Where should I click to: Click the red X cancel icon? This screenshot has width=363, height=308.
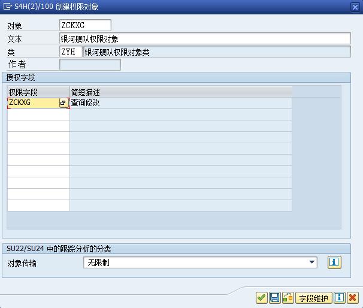[353, 298]
